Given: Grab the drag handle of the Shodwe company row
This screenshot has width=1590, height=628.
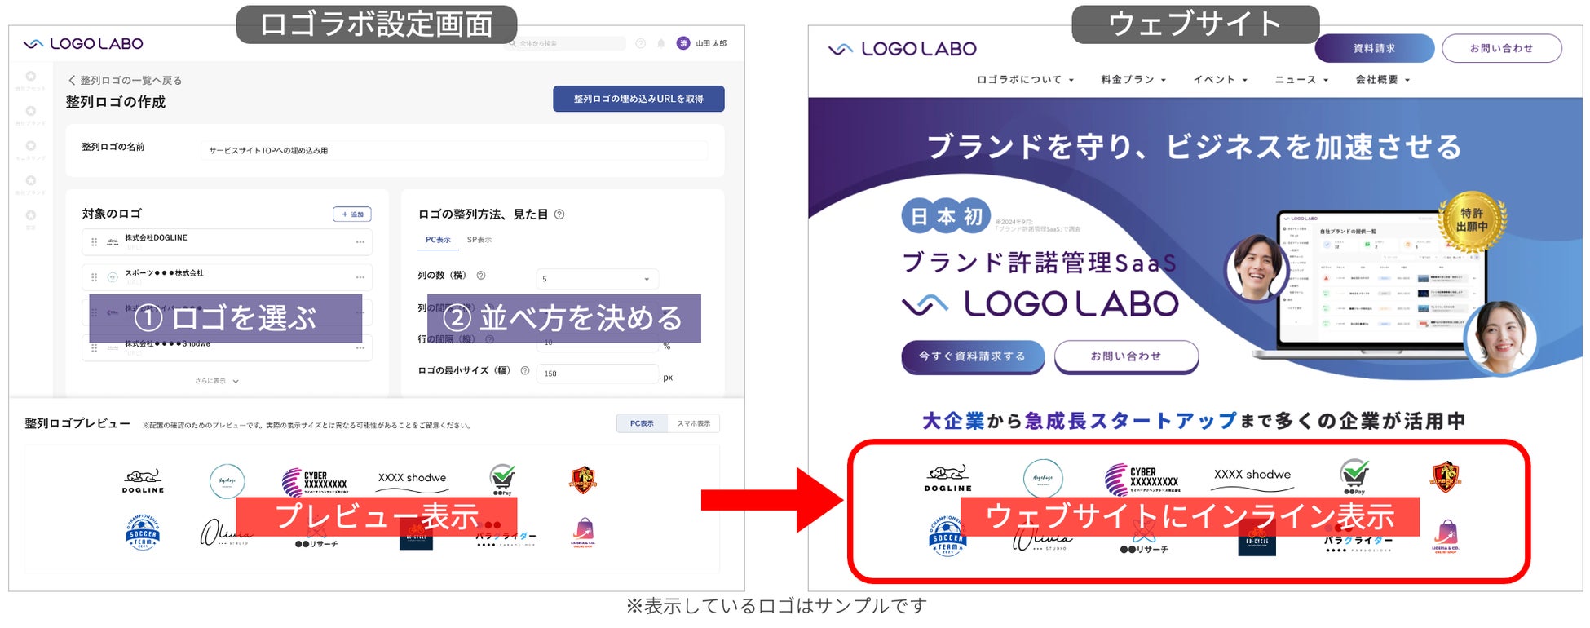Looking at the screenshot, I should tap(94, 348).
